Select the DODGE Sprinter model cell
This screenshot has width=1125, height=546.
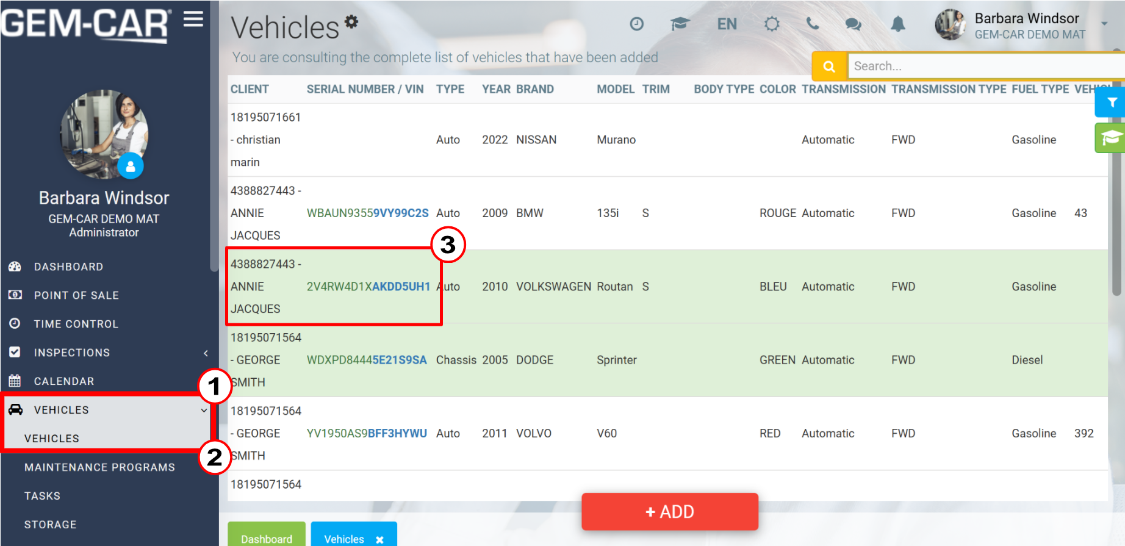(x=617, y=360)
